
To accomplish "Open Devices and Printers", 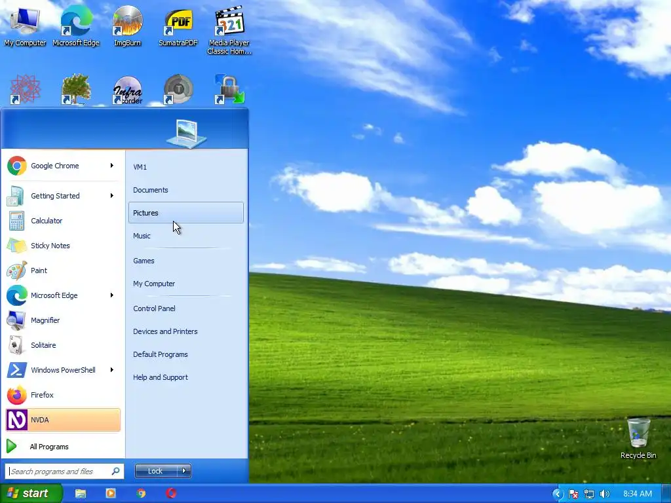I will (x=185, y=331).
